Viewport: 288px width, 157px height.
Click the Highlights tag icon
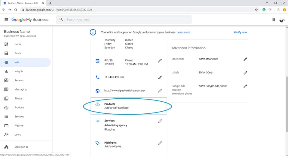click(x=97, y=143)
